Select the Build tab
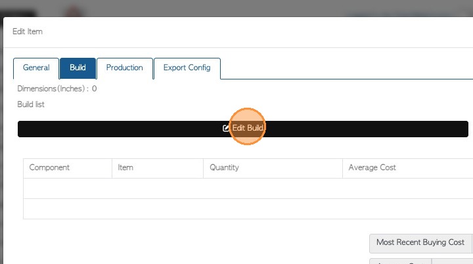 [x=78, y=68]
